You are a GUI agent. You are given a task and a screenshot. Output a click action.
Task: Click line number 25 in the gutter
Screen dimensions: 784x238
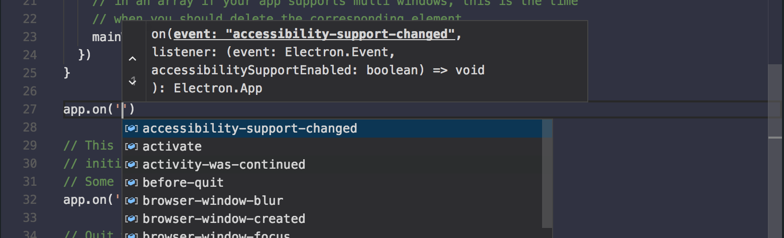pos(30,73)
